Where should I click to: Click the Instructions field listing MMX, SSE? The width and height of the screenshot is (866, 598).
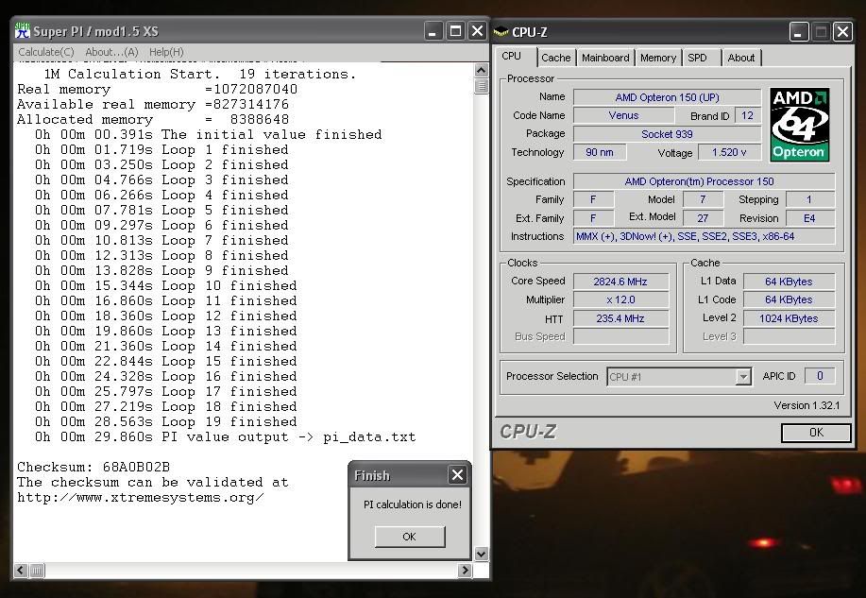[704, 236]
